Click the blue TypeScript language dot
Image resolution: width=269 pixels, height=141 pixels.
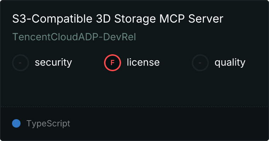(x=16, y=123)
